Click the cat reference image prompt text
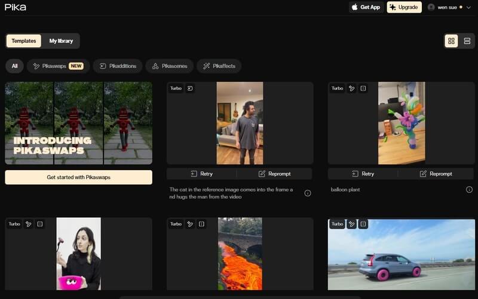Image resolution: width=478 pixels, height=299 pixels. (x=231, y=193)
